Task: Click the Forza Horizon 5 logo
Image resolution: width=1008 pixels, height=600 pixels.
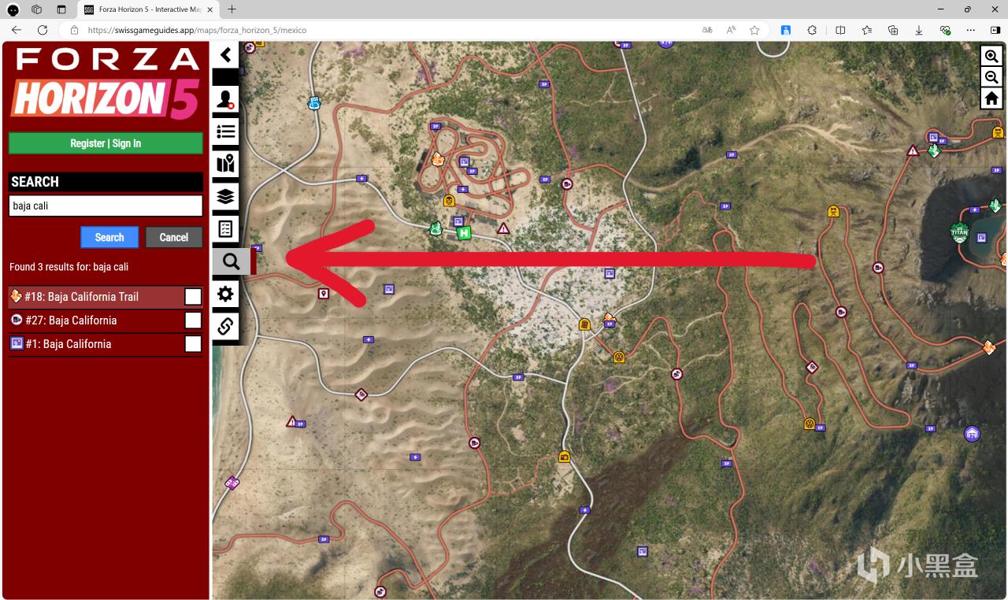Action: (106, 83)
